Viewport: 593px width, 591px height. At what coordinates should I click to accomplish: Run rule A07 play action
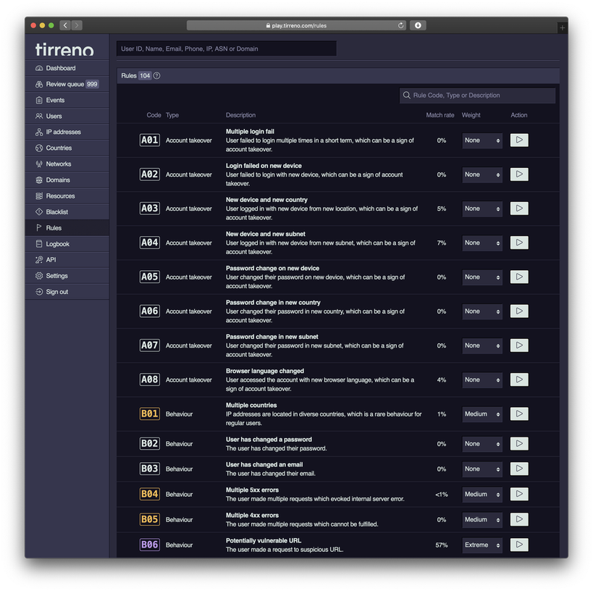pyautogui.click(x=519, y=345)
